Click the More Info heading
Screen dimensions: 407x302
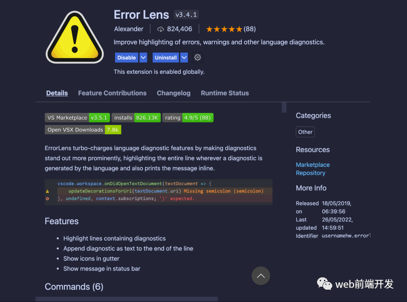pos(311,188)
